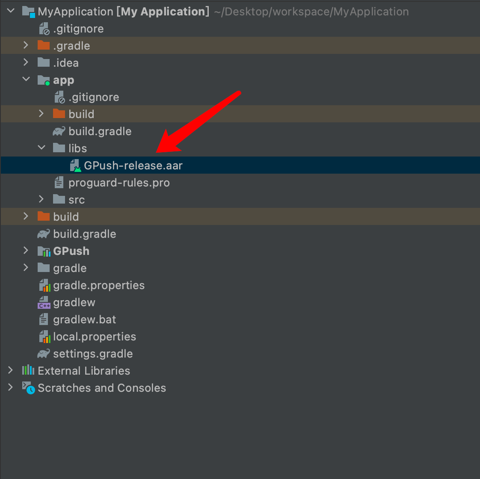Image resolution: width=480 pixels, height=479 pixels.
Task: Click the MyApplication project folder icon
Action: coord(29,12)
